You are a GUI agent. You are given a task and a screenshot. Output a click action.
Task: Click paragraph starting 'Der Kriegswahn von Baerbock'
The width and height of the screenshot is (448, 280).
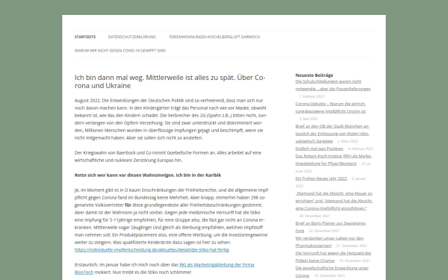(168, 156)
